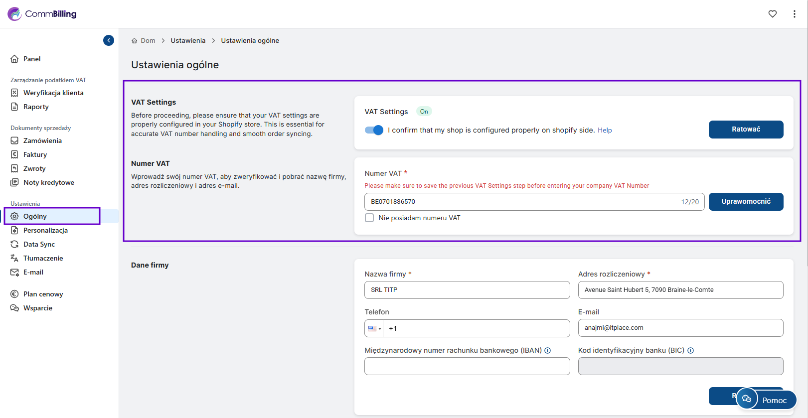
Task: Open Weryfikacja klienta in sidebar
Action: tap(53, 93)
